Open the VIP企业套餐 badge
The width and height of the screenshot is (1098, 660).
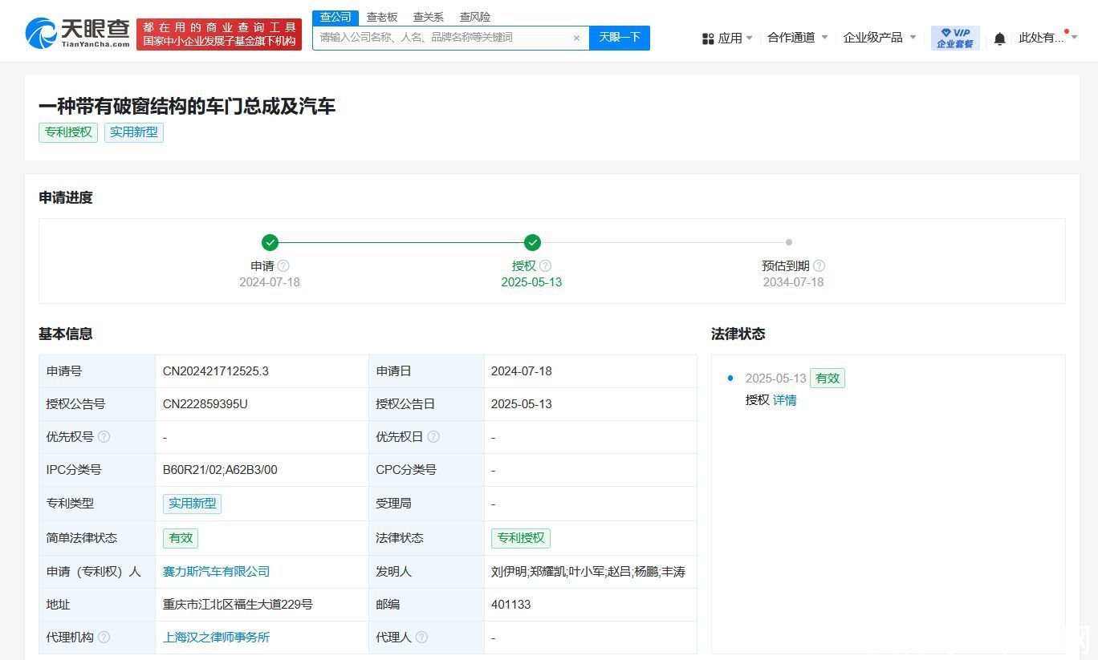(x=954, y=38)
